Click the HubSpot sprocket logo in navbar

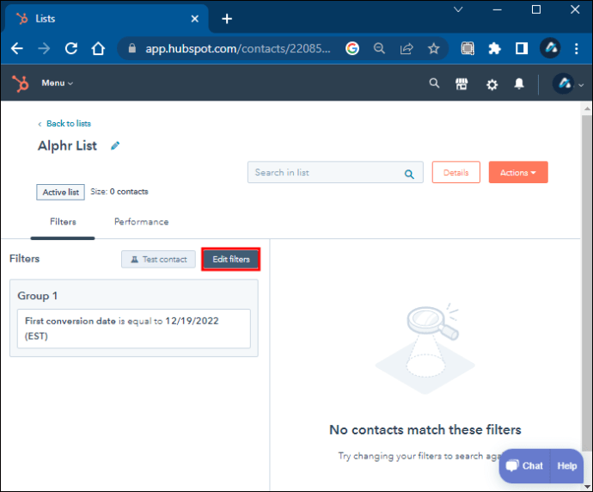point(20,83)
